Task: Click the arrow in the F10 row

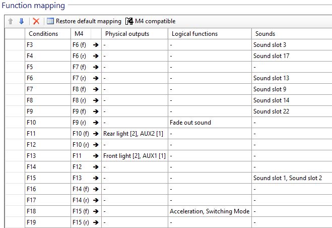Action: [x=96, y=123]
